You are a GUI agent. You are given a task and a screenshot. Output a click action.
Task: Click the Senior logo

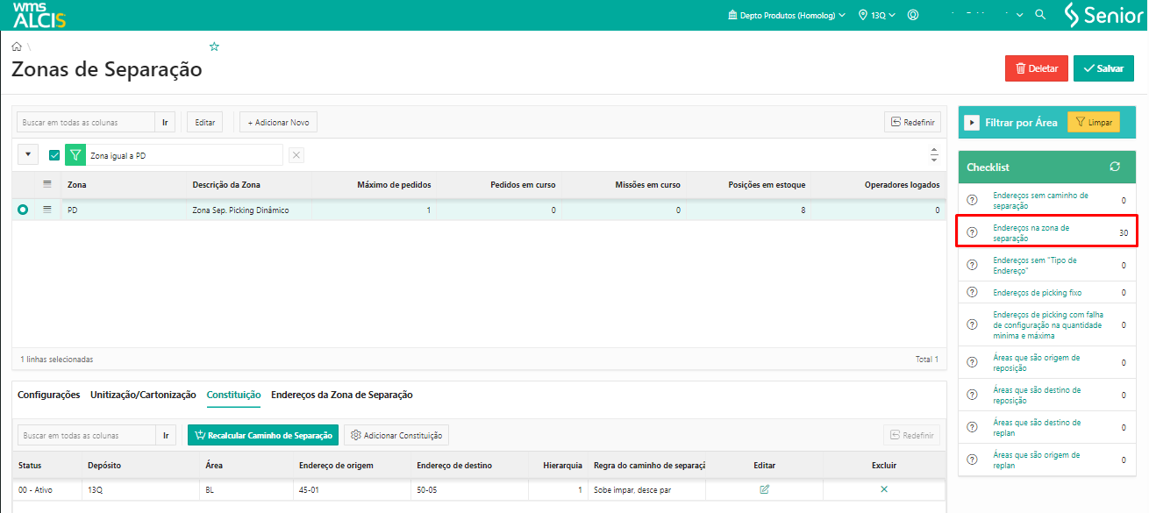coord(1103,15)
